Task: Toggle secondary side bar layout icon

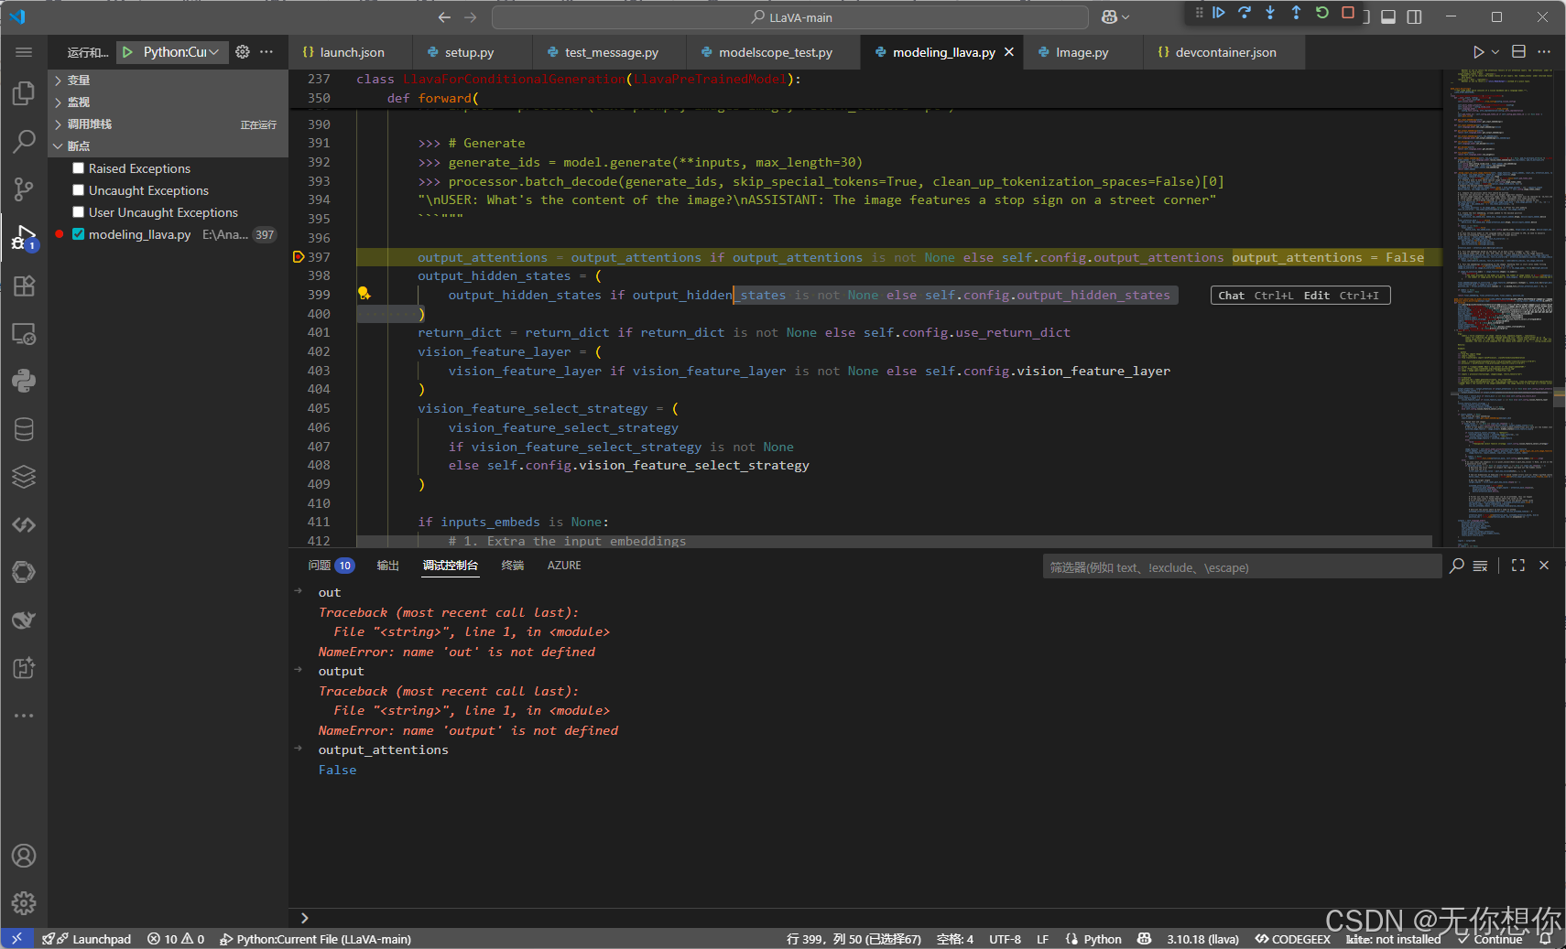Action: tap(1414, 17)
